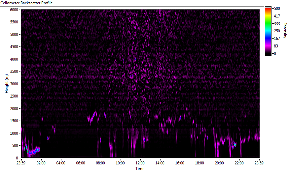Click the 5000 height axis label

click(14, 35)
